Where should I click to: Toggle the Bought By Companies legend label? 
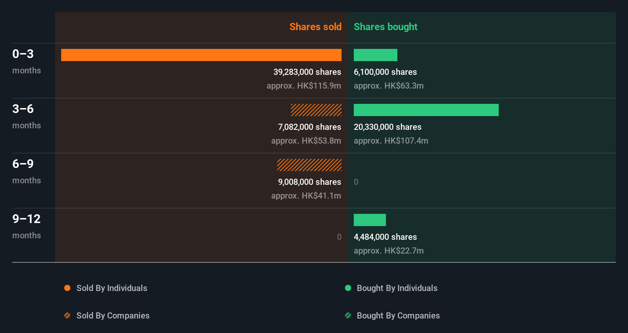(398, 315)
